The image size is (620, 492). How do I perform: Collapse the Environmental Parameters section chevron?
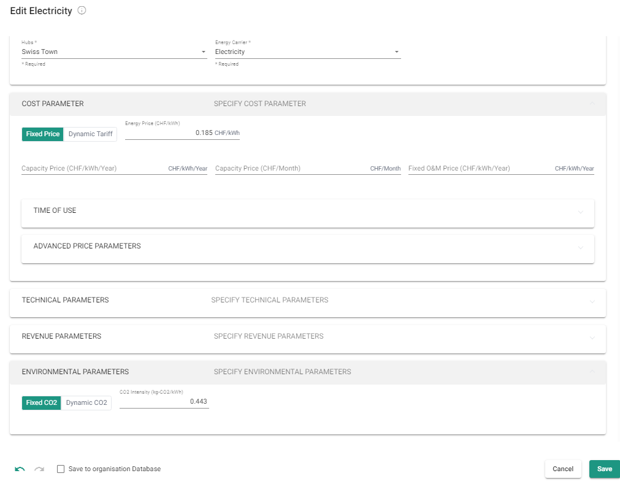[x=592, y=372]
